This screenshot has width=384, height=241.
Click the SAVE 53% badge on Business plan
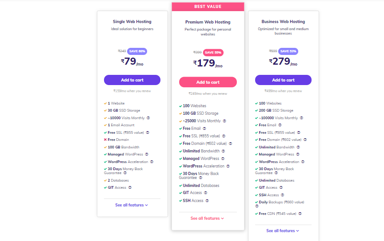point(288,51)
